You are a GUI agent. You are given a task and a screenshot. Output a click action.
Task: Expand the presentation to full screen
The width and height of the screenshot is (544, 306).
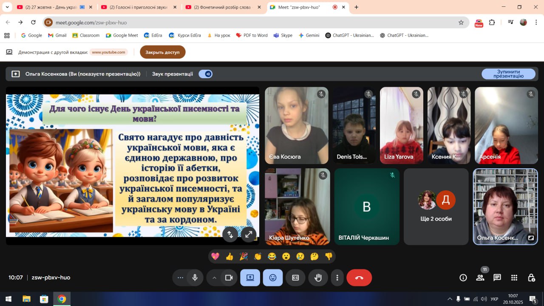pos(249,234)
